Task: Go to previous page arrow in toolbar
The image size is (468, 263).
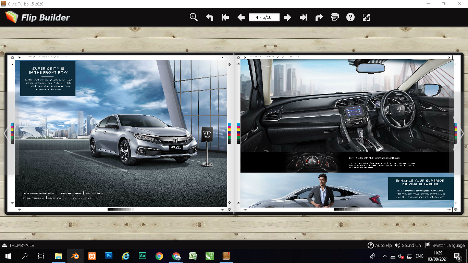Action: pyautogui.click(x=241, y=17)
